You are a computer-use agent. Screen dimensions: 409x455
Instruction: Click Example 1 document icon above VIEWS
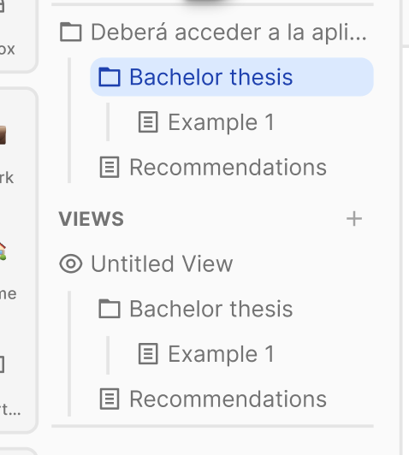(x=148, y=121)
